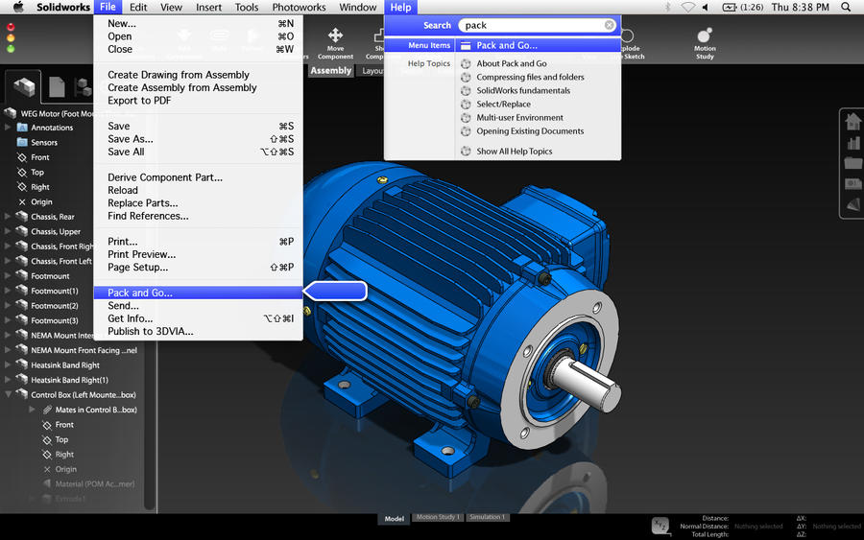
Task: Expand the Annotations tree node
Action: coord(8,128)
